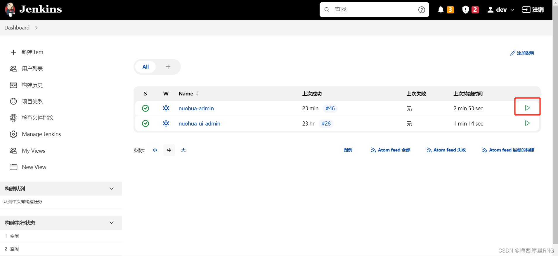
Task: Open 检查文件指纹 in the sidebar
Action: click(x=37, y=118)
